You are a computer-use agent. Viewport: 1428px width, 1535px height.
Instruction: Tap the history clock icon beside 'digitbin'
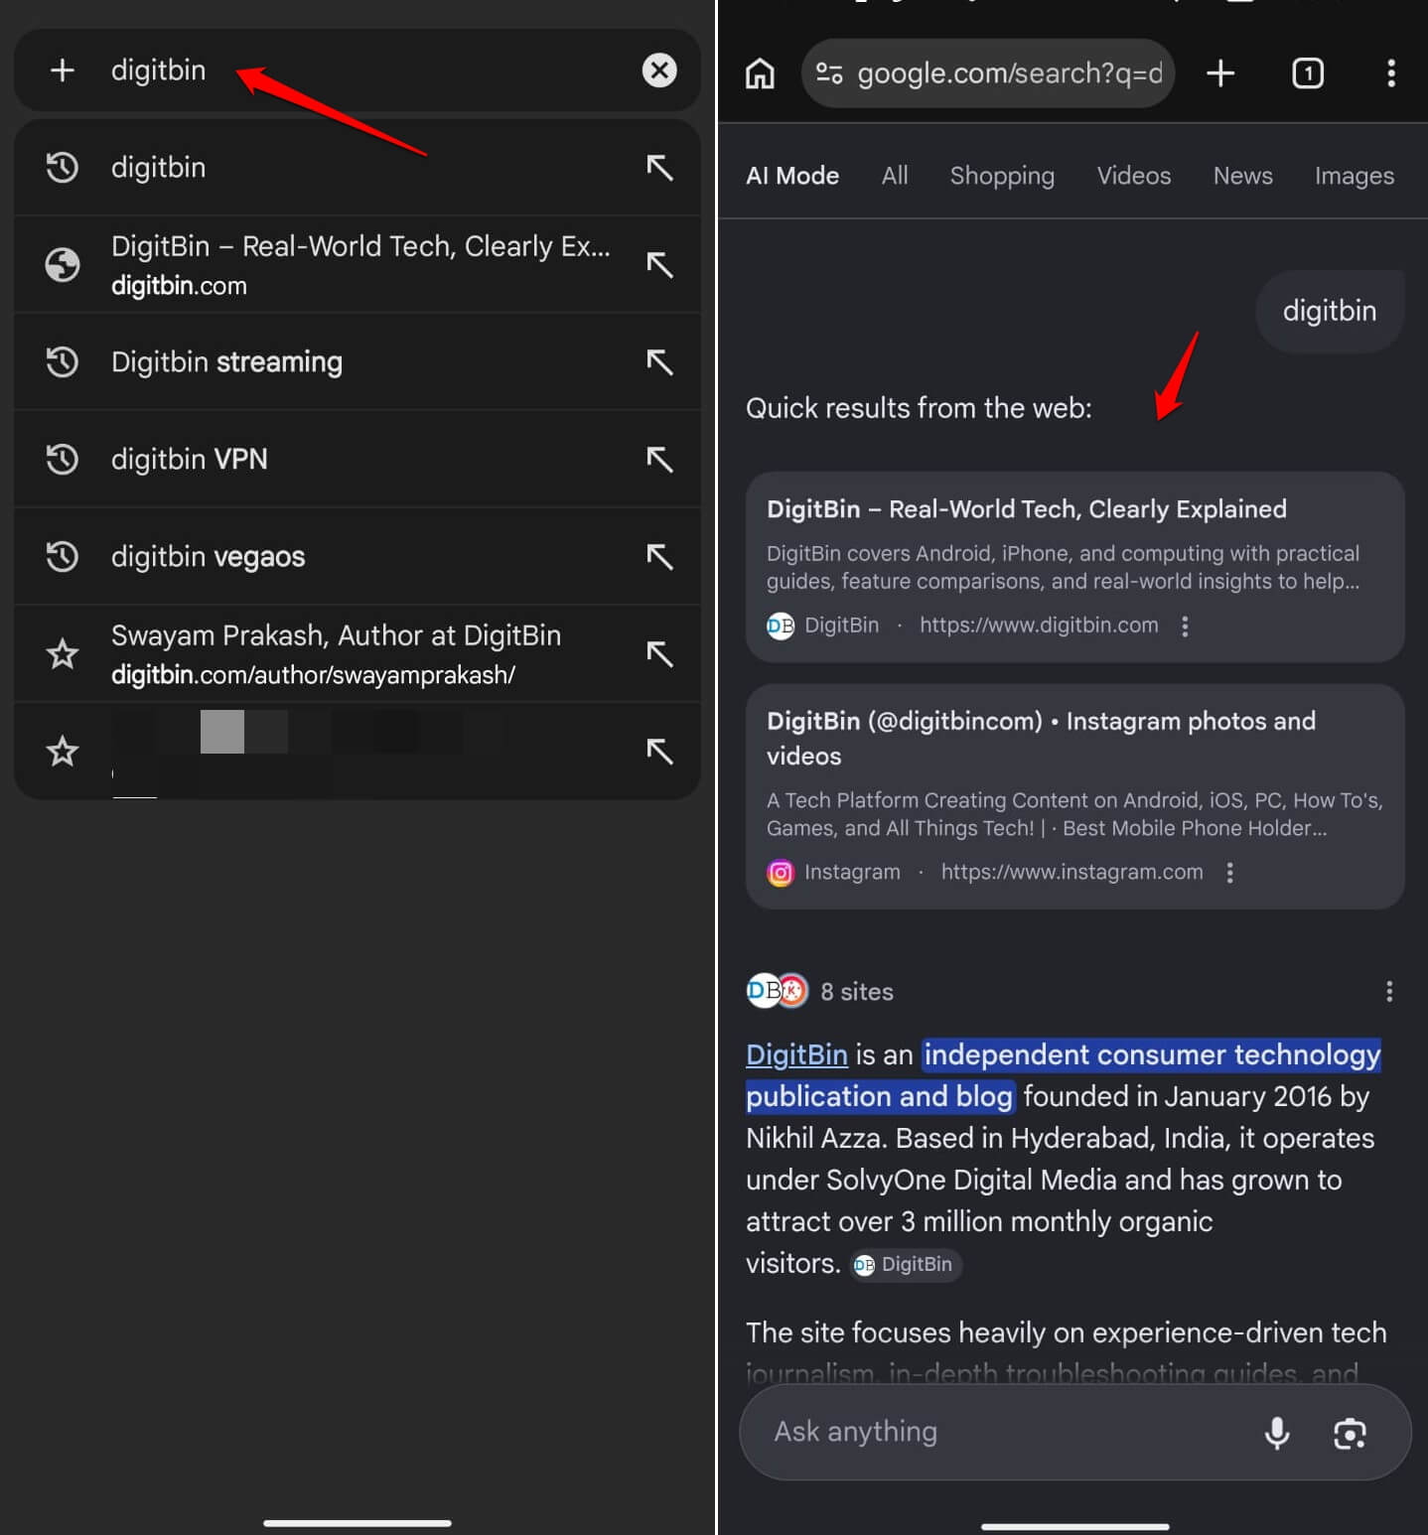click(x=62, y=167)
